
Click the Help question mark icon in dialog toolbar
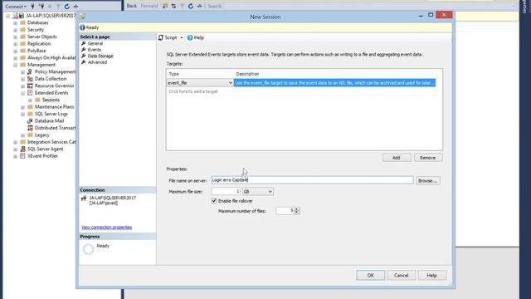tap(190, 37)
